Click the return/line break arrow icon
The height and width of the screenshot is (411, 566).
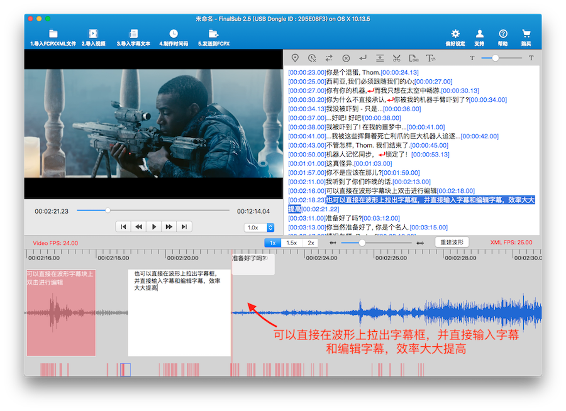[x=363, y=58]
